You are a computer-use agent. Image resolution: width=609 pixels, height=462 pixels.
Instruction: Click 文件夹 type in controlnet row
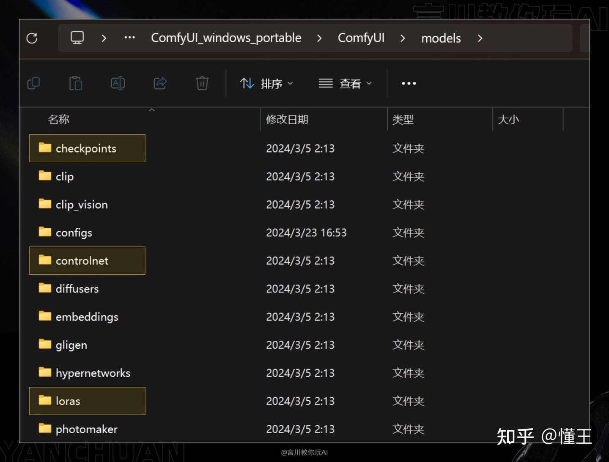[408, 261]
